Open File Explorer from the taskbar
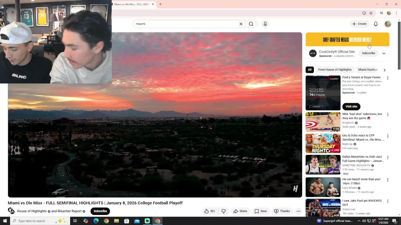Image resolution: width=401 pixels, height=225 pixels. pos(117,221)
